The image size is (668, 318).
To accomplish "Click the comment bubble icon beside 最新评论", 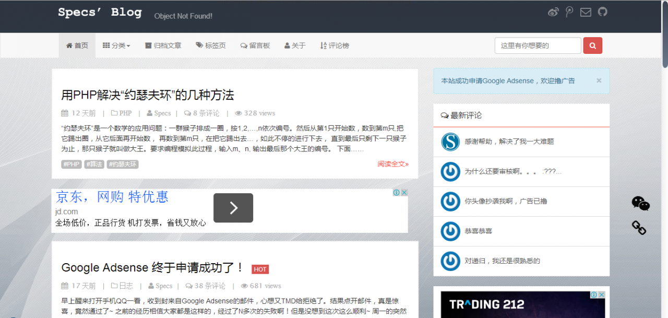I will tap(444, 115).
